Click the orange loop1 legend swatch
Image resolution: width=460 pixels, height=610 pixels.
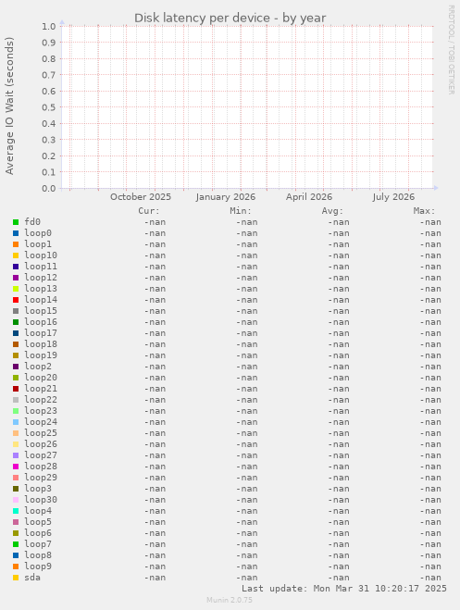pos(16,244)
